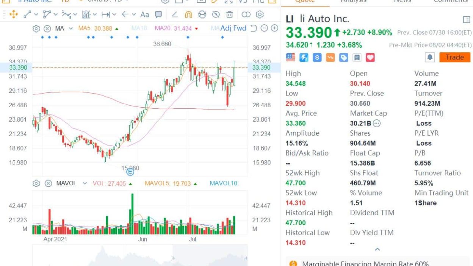Select the trend line drawing tool
The image size is (473, 266).
[27, 15]
